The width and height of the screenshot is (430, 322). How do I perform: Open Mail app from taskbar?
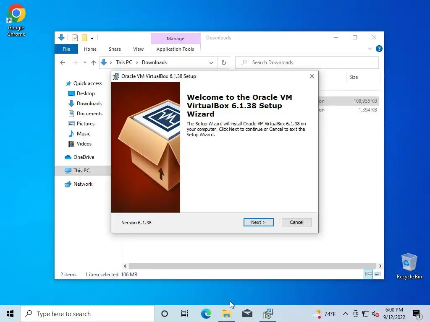[x=247, y=314]
